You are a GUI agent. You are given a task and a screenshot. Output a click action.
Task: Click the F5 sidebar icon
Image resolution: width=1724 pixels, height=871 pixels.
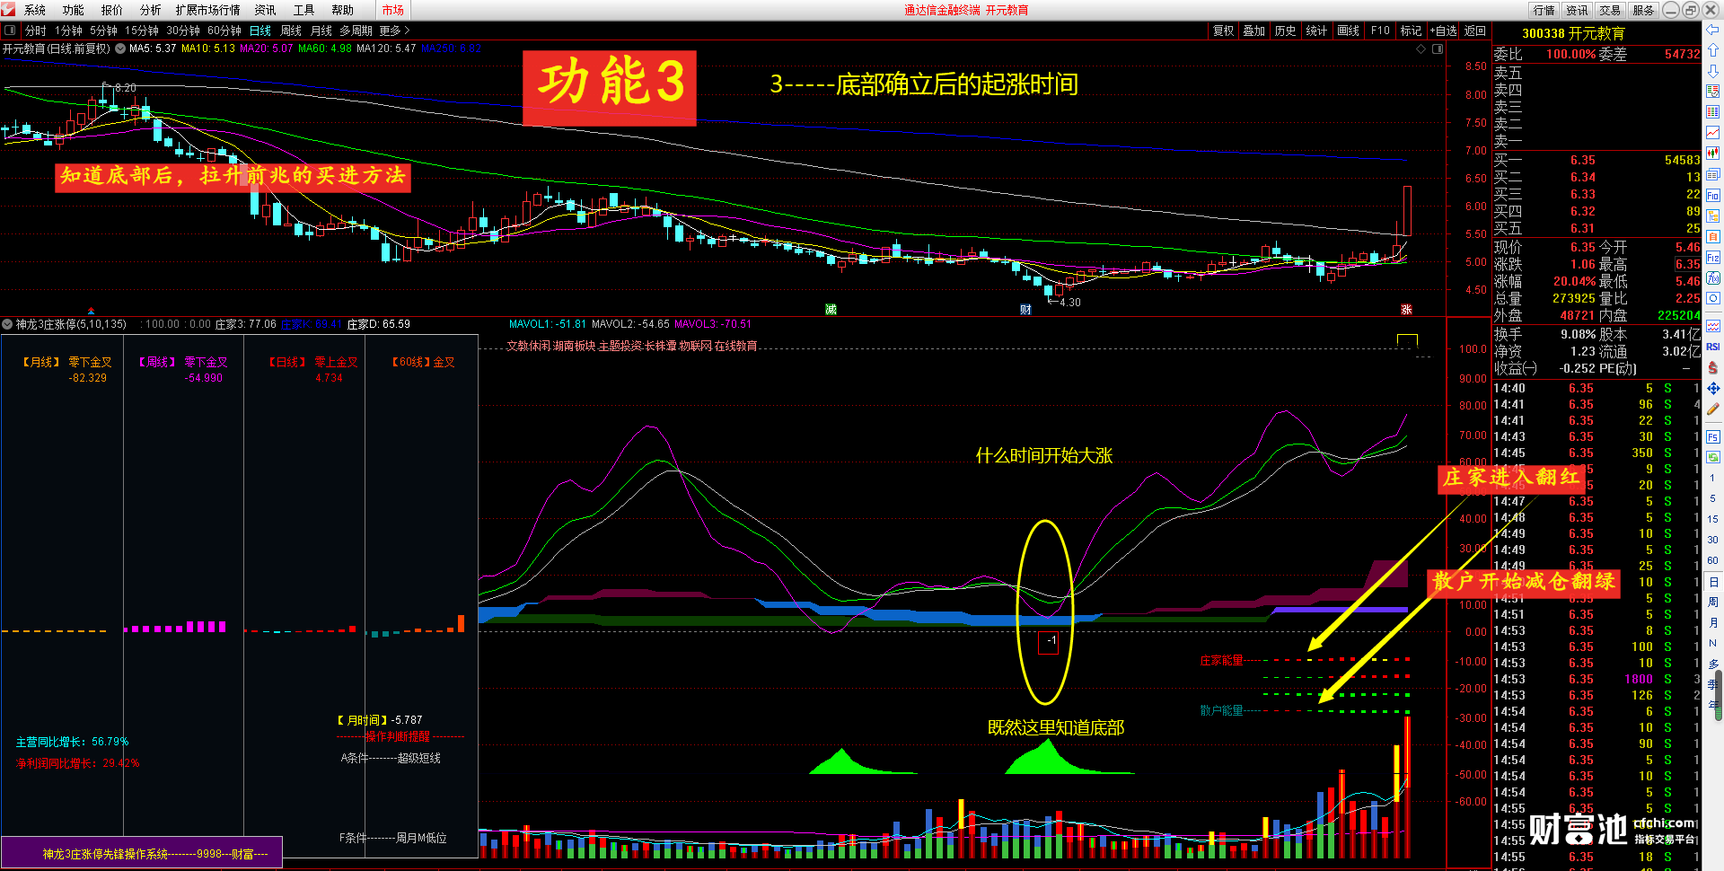click(x=1712, y=437)
